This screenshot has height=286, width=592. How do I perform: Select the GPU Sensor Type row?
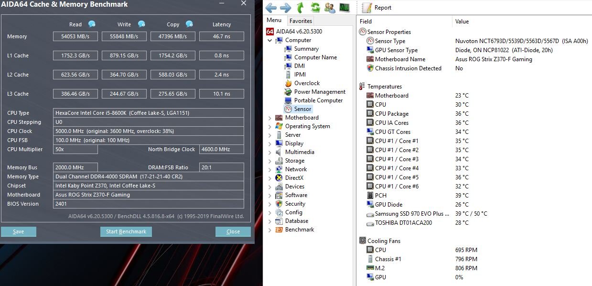pos(474,50)
